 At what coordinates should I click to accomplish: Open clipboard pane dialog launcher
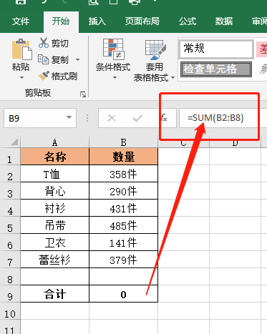pos(83,94)
